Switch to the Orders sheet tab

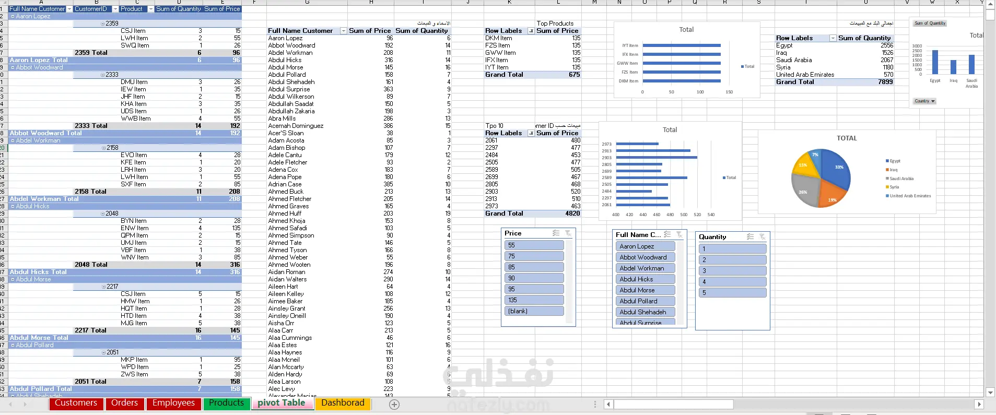tap(124, 404)
